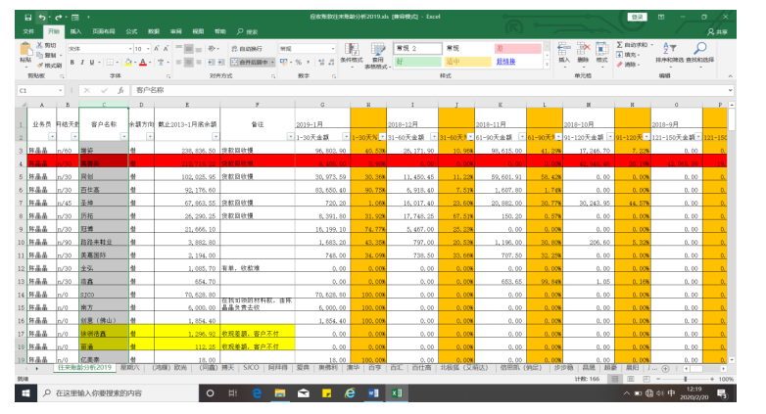Click AutoSum (自动求和) sigma icon
The image size is (766, 414).
(619, 45)
